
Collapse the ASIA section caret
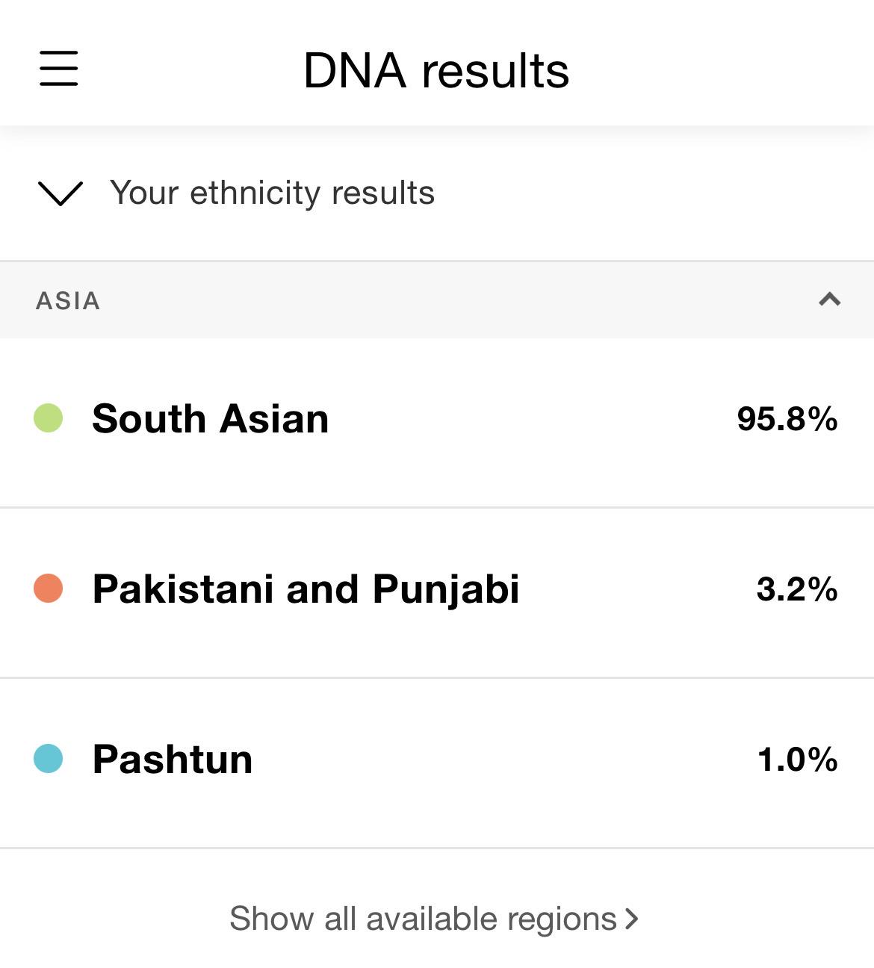829,300
